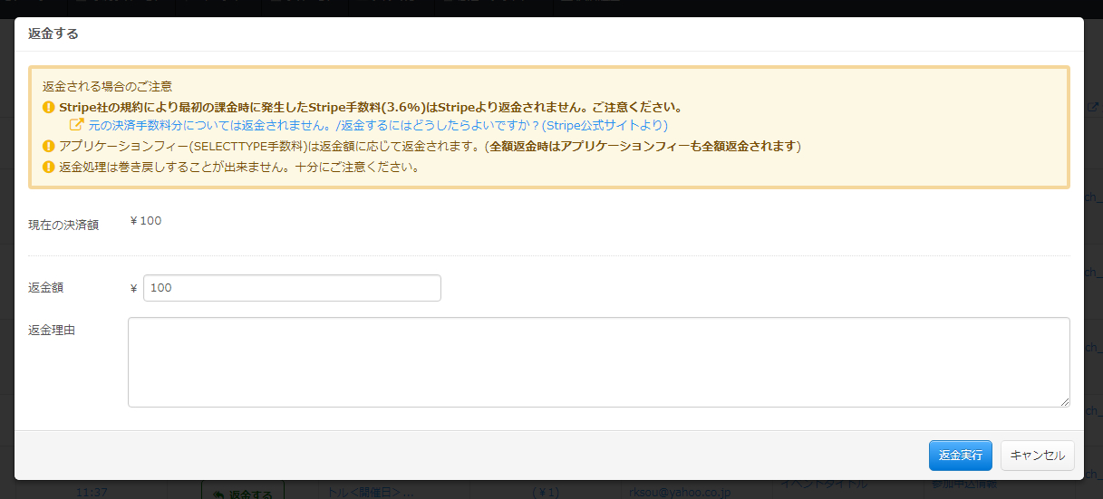
Task: Click the rksou@yahoo.co.jp email behind the dialog
Action: coord(679,492)
